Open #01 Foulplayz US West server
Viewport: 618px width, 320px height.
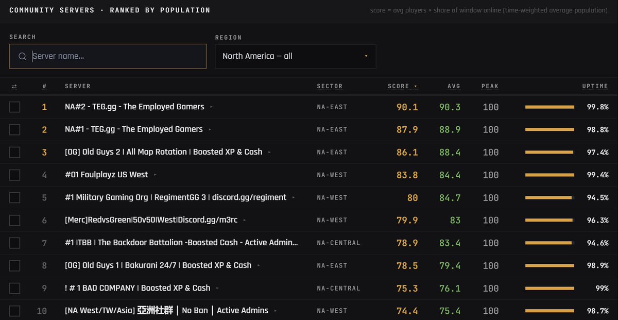point(107,175)
